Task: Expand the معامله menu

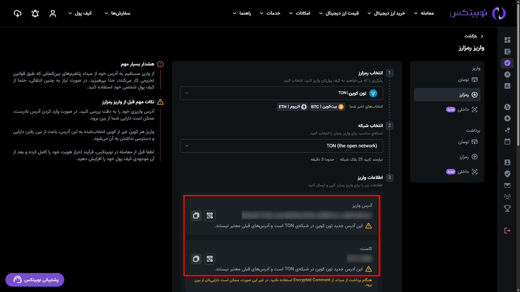Action: click(424, 13)
